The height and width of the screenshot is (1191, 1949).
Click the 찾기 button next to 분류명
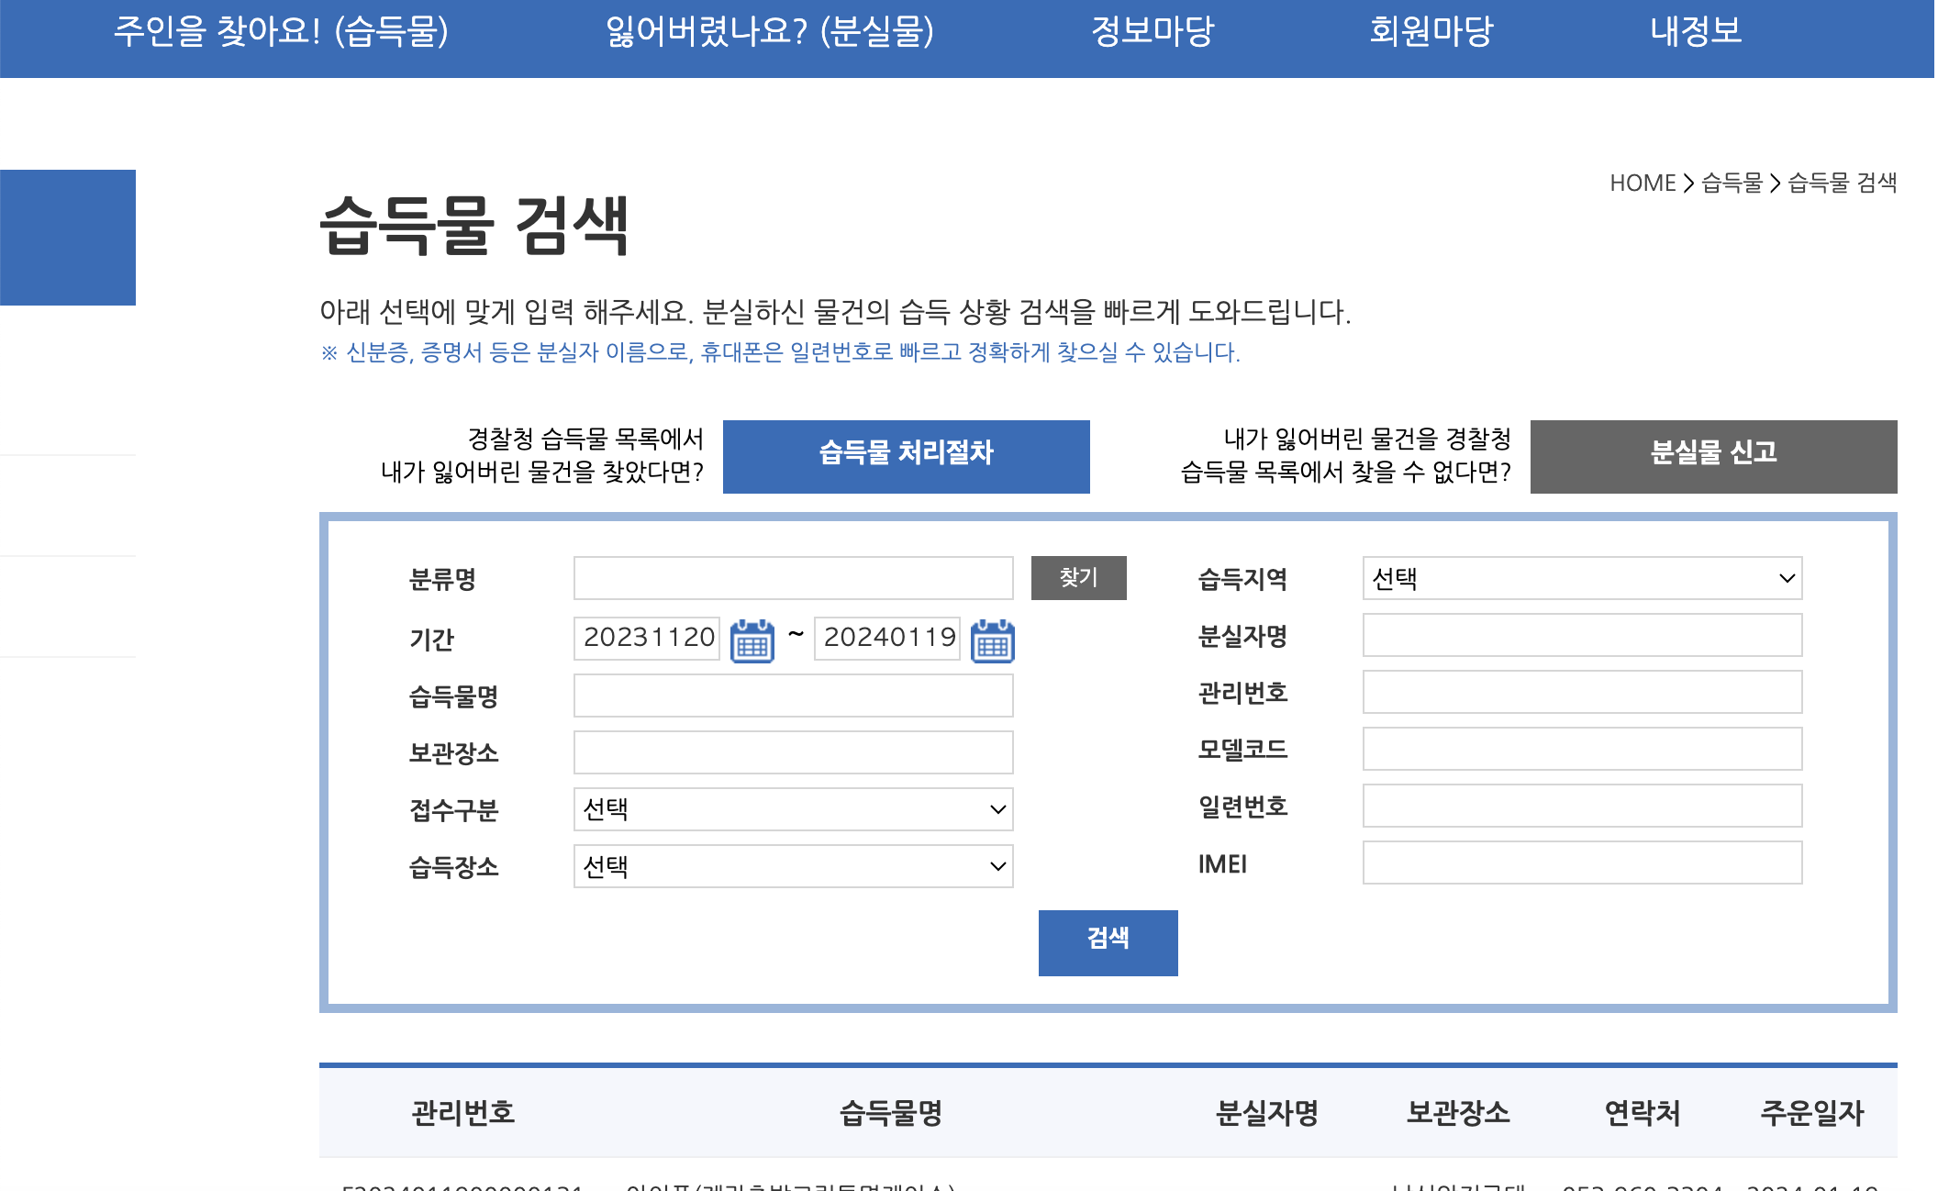click(x=1078, y=578)
